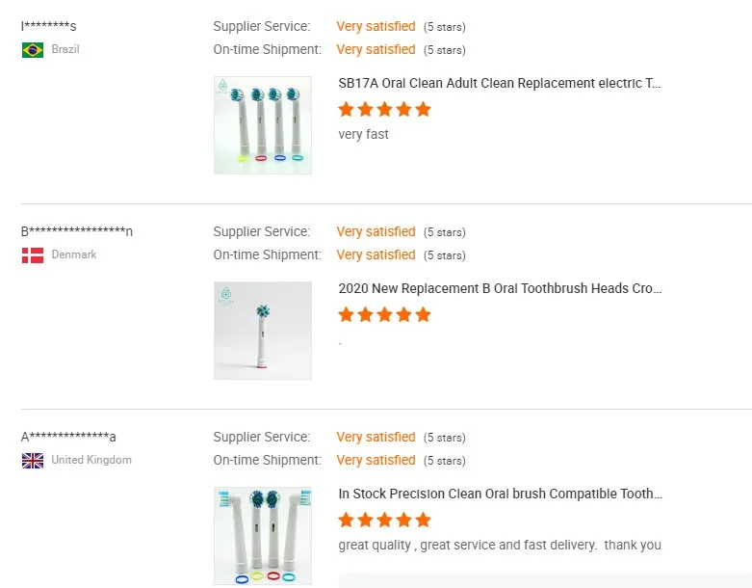Select the 'great quality, great service' comment

pyautogui.click(x=500, y=546)
